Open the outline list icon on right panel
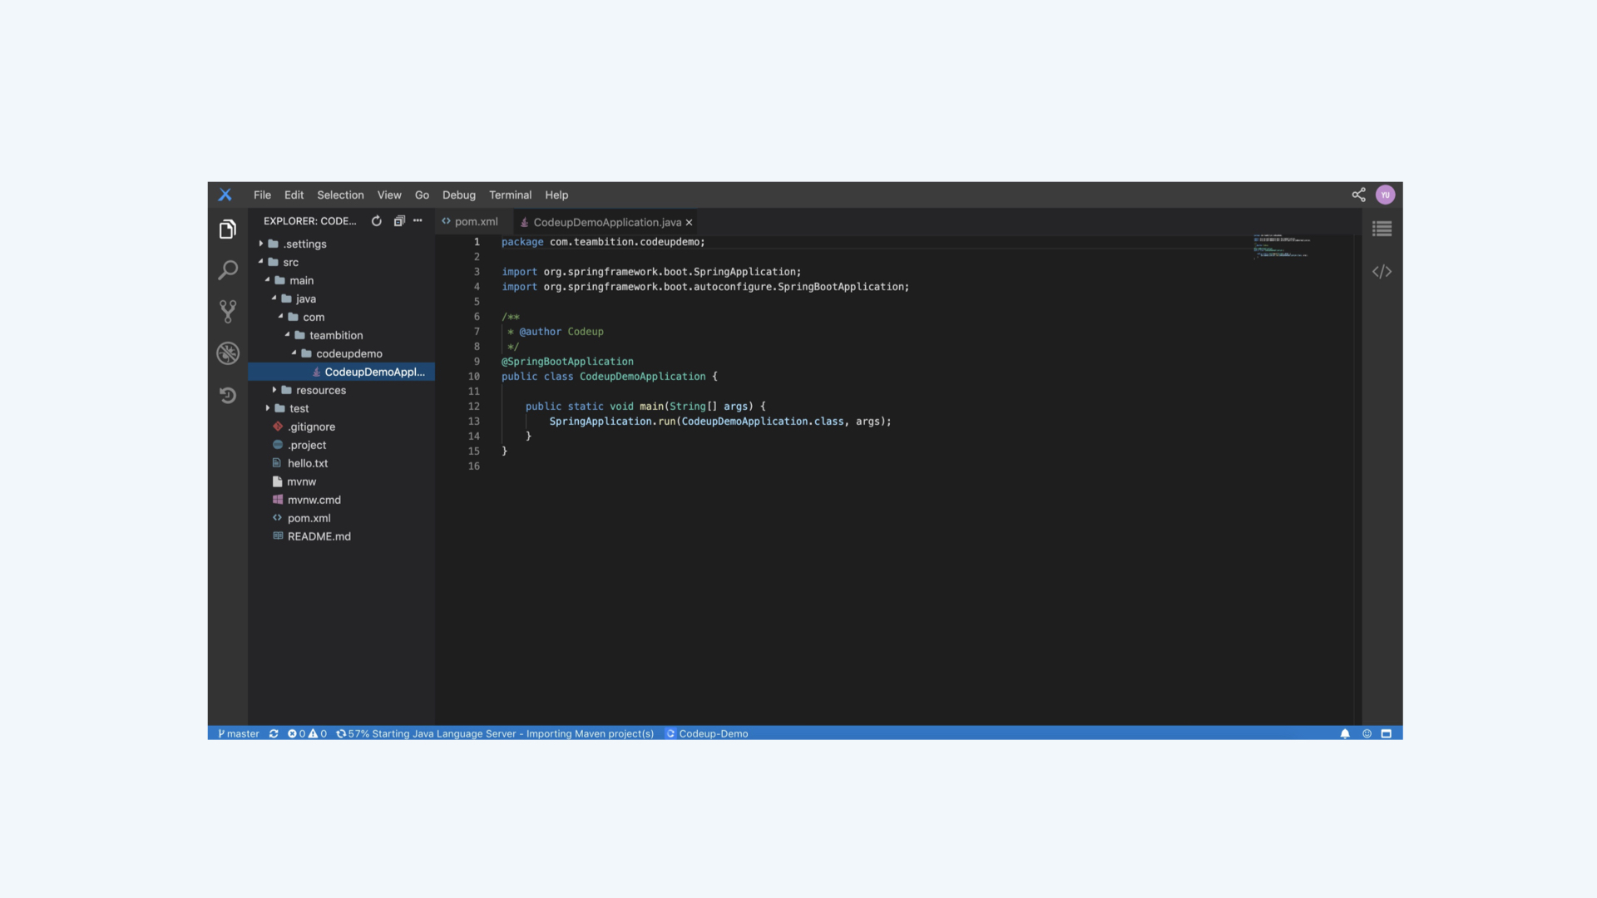Viewport: 1597px width, 898px height. (1382, 229)
